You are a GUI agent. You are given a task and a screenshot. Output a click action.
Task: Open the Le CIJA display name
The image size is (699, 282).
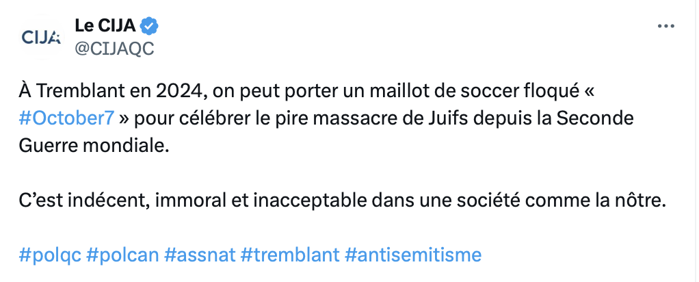click(105, 26)
